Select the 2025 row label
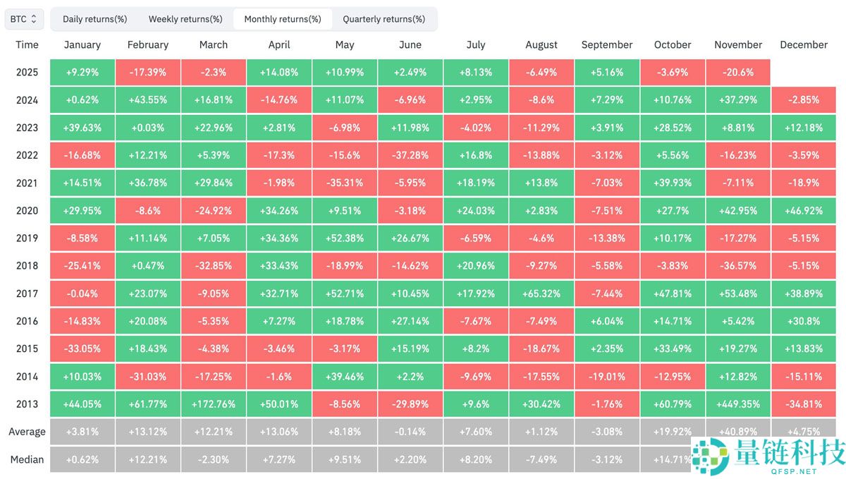The height and width of the screenshot is (479, 846). pos(27,72)
